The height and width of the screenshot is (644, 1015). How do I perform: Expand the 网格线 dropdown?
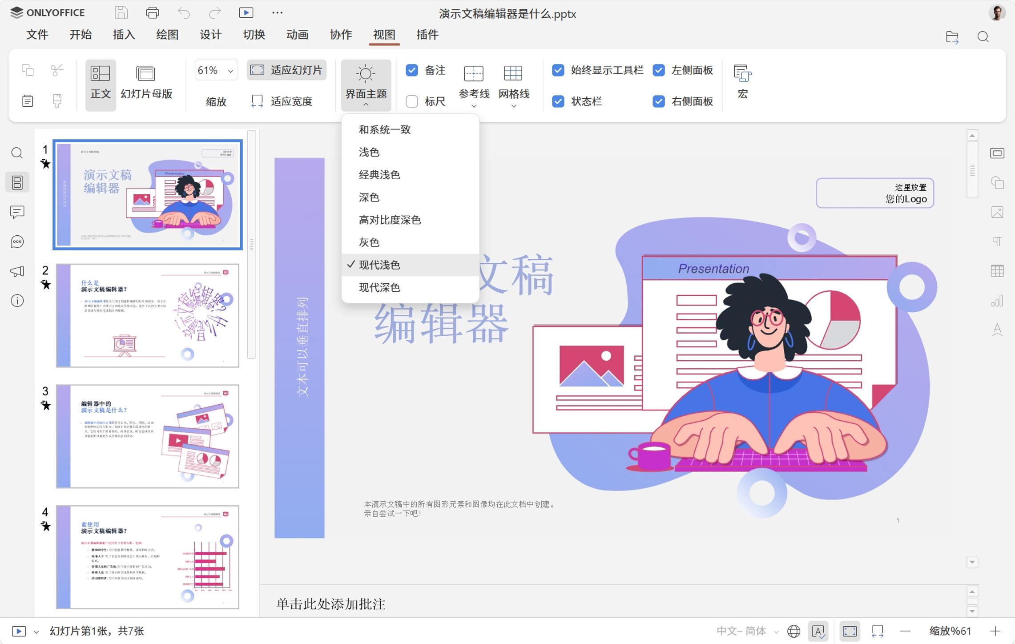tap(514, 106)
